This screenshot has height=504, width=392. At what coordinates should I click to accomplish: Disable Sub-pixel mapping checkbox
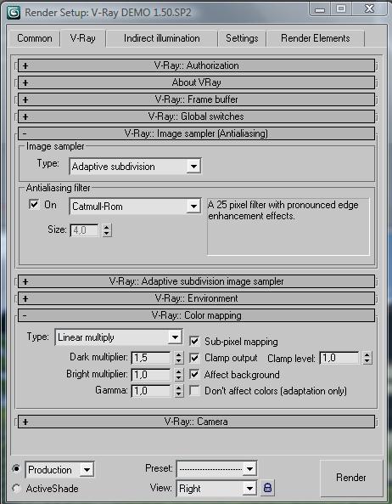click(194, 341)
